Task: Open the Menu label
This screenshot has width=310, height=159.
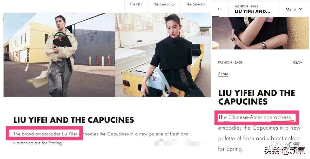Action: 290,9
